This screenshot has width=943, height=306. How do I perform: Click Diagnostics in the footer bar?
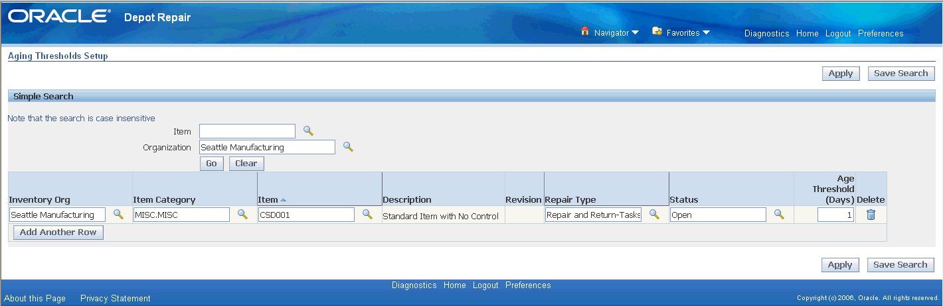(x=414, y=285)
